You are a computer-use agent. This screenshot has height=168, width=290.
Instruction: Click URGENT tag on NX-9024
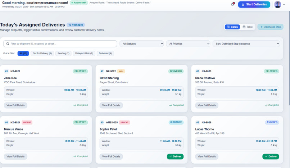point(27,122)
